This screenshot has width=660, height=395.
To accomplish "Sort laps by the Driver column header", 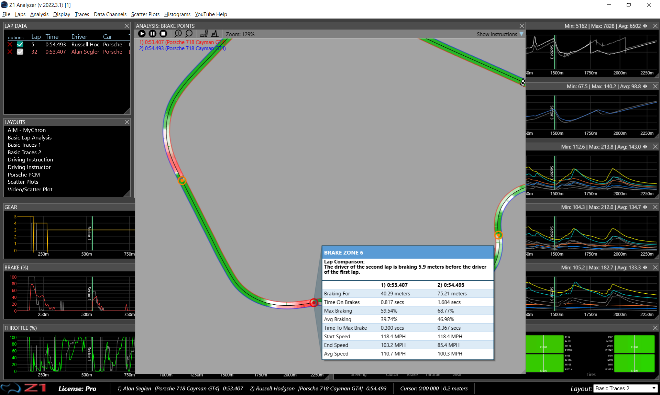I will 79,37.
